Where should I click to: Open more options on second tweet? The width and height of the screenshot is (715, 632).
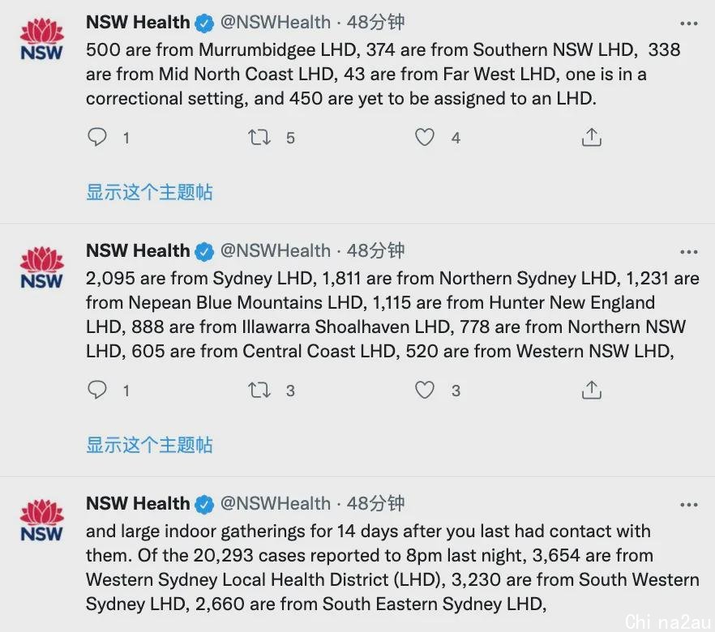[688, 252]
